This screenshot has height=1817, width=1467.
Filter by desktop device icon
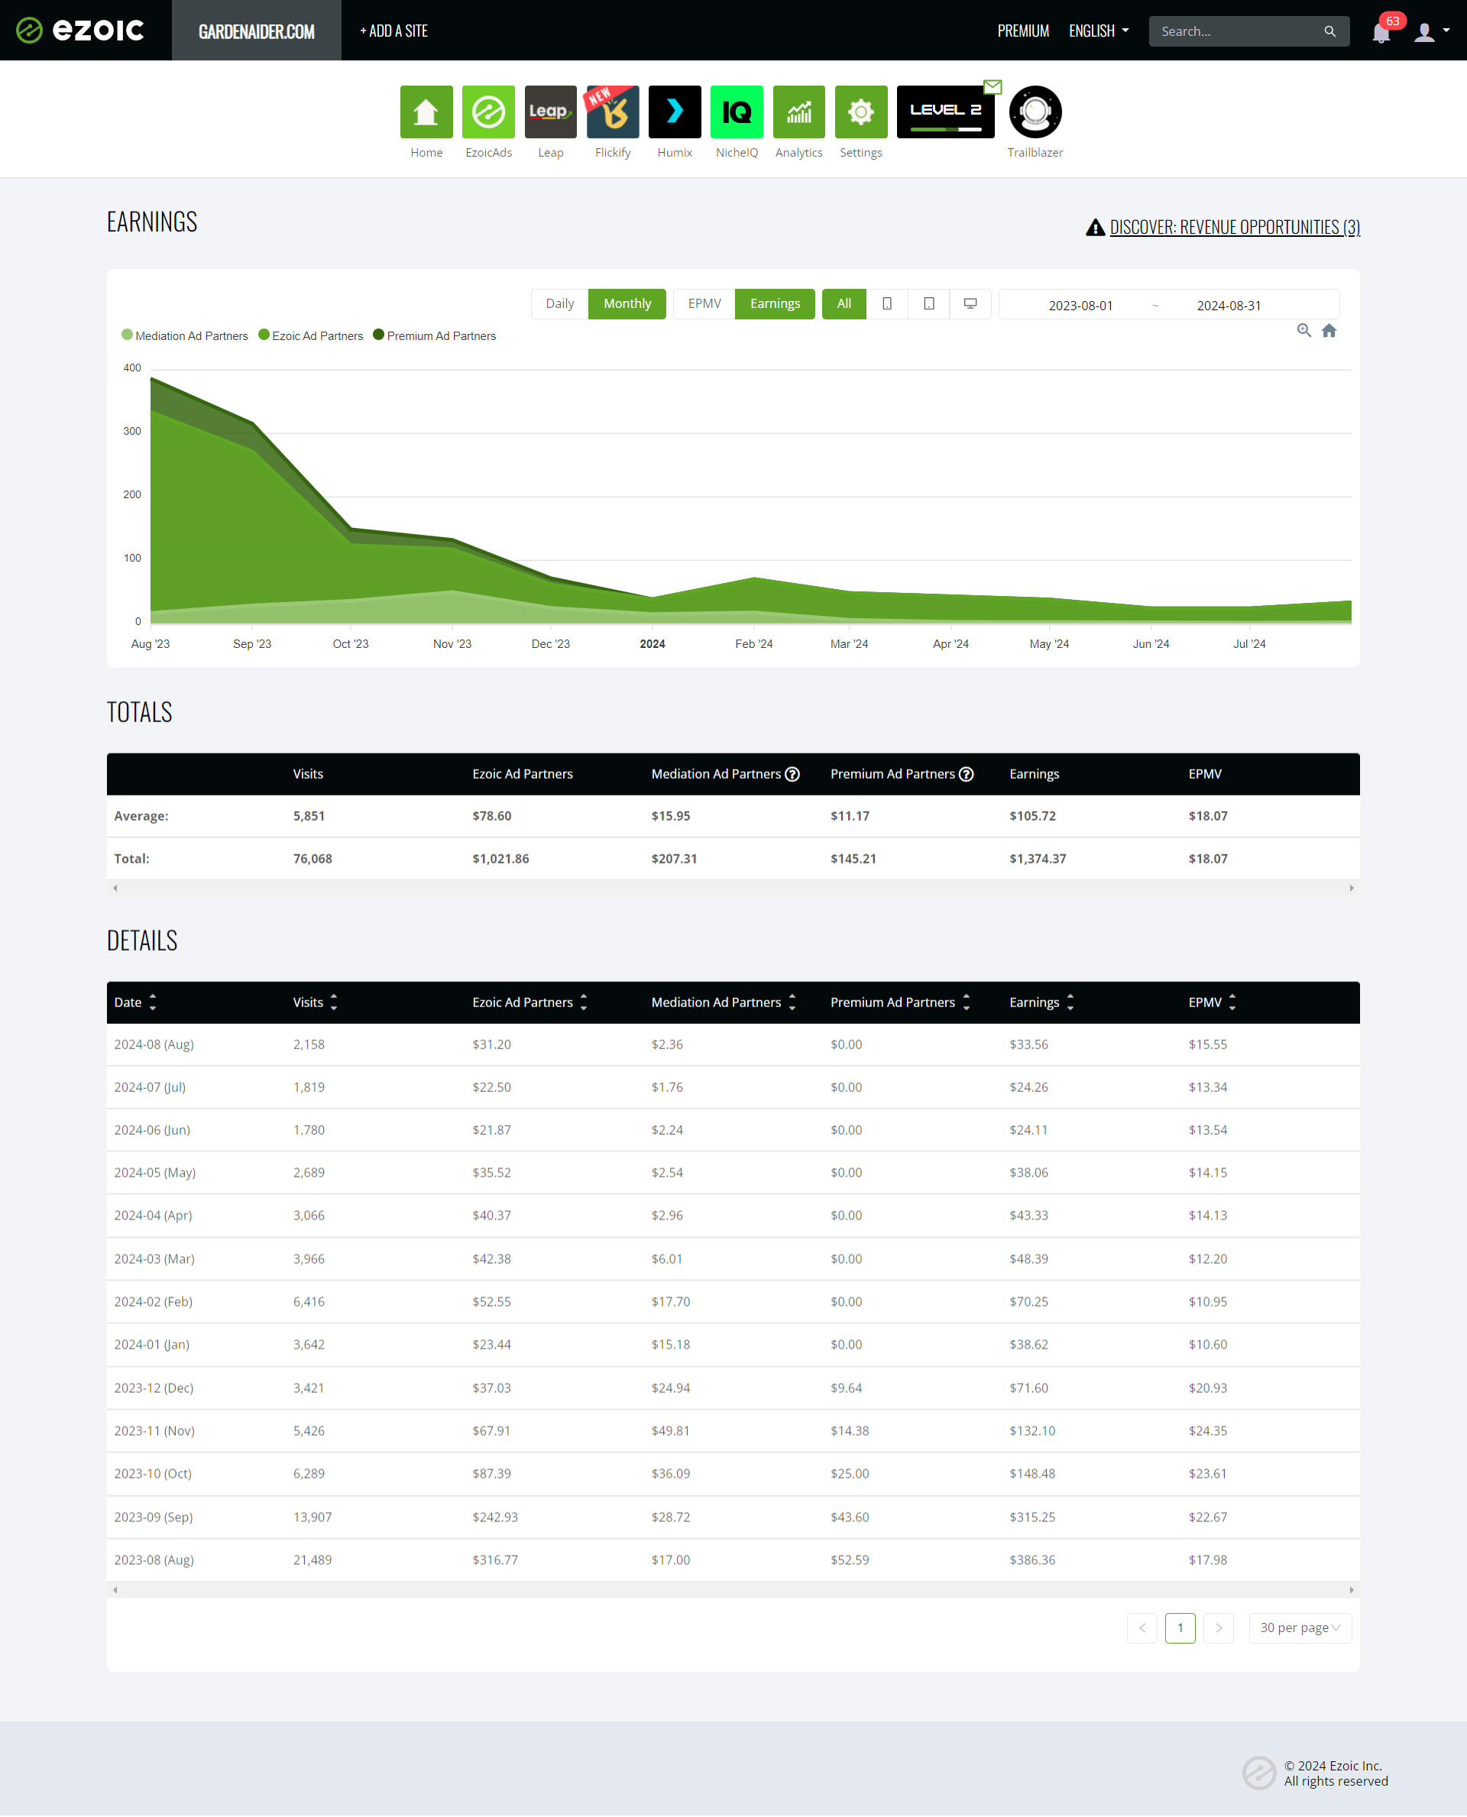[970, 304]
